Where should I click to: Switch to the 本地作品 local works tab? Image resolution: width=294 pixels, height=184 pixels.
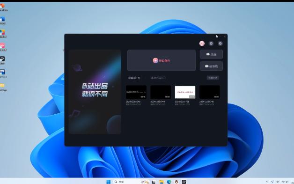(x=158, y=78)
